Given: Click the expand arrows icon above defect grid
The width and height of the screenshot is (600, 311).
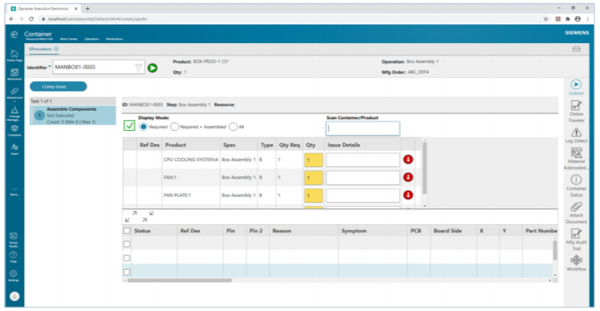Looking at the screenshot, I should (x=131, y=217).
